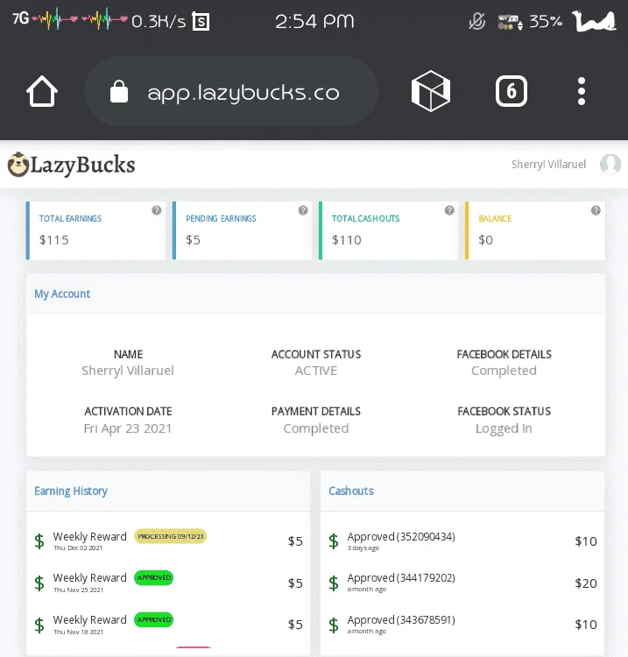The image size is (628, 657).
Task: Click APPROVED badge for Nov 25 reward
Action: point(154,578)
